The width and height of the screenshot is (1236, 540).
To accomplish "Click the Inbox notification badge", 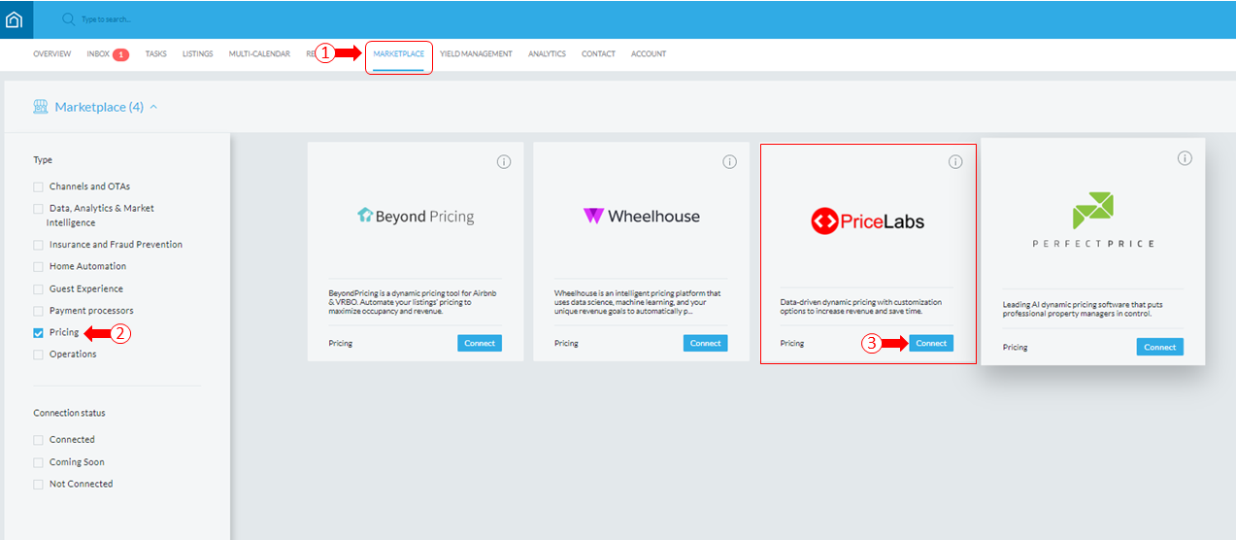I will pos(120,54).
